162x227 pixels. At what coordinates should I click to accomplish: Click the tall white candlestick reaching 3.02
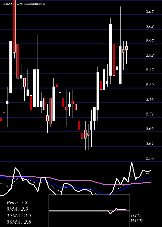(110, 50)
